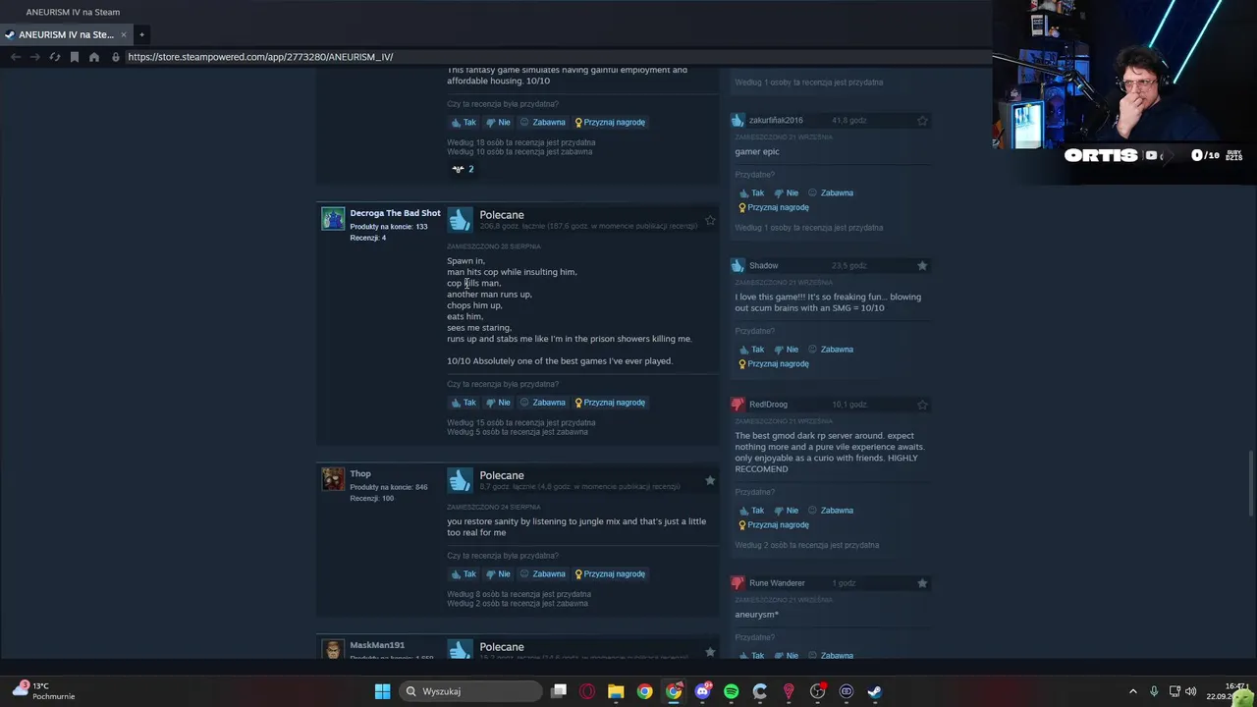This screenshot has width=1257, height=707.
Task: Click the Wyszukaj taskbar search box
Action: 471,691
